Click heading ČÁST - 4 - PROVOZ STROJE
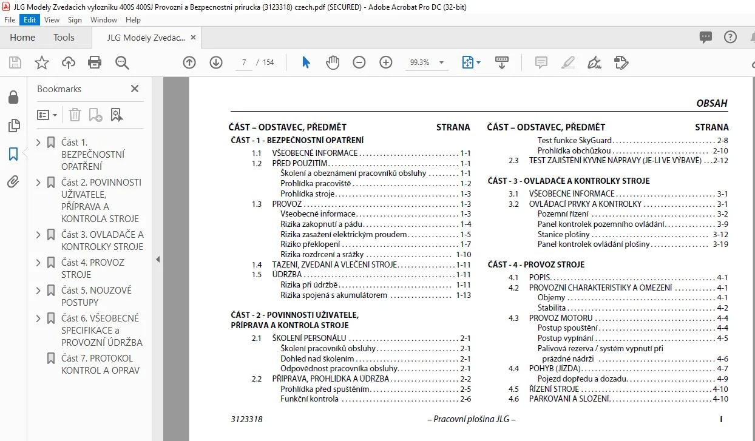The height and width of the screenshot is (441, 755). [x=537, y=265]
